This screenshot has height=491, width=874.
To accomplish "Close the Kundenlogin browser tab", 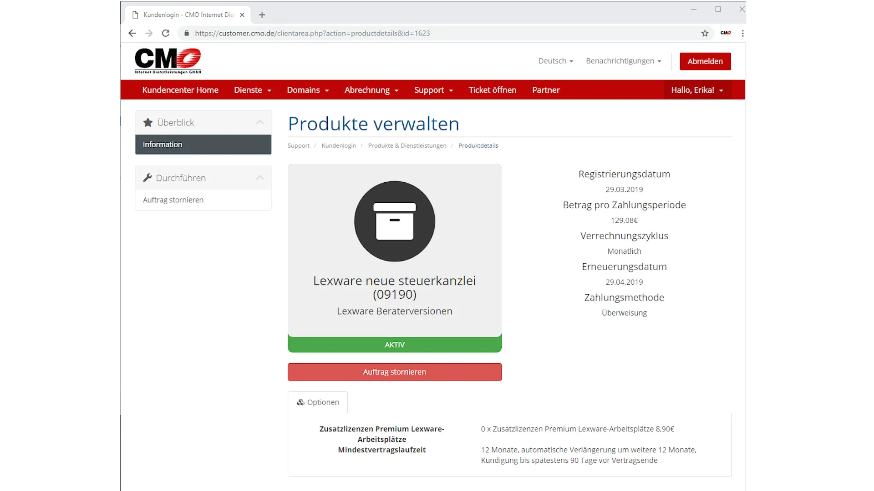I will pyautogui.click(x=242, y=15).
